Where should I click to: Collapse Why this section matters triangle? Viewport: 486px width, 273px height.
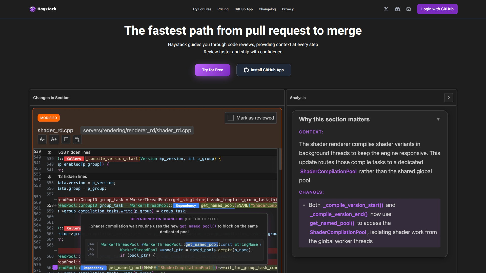coord(438,119)
